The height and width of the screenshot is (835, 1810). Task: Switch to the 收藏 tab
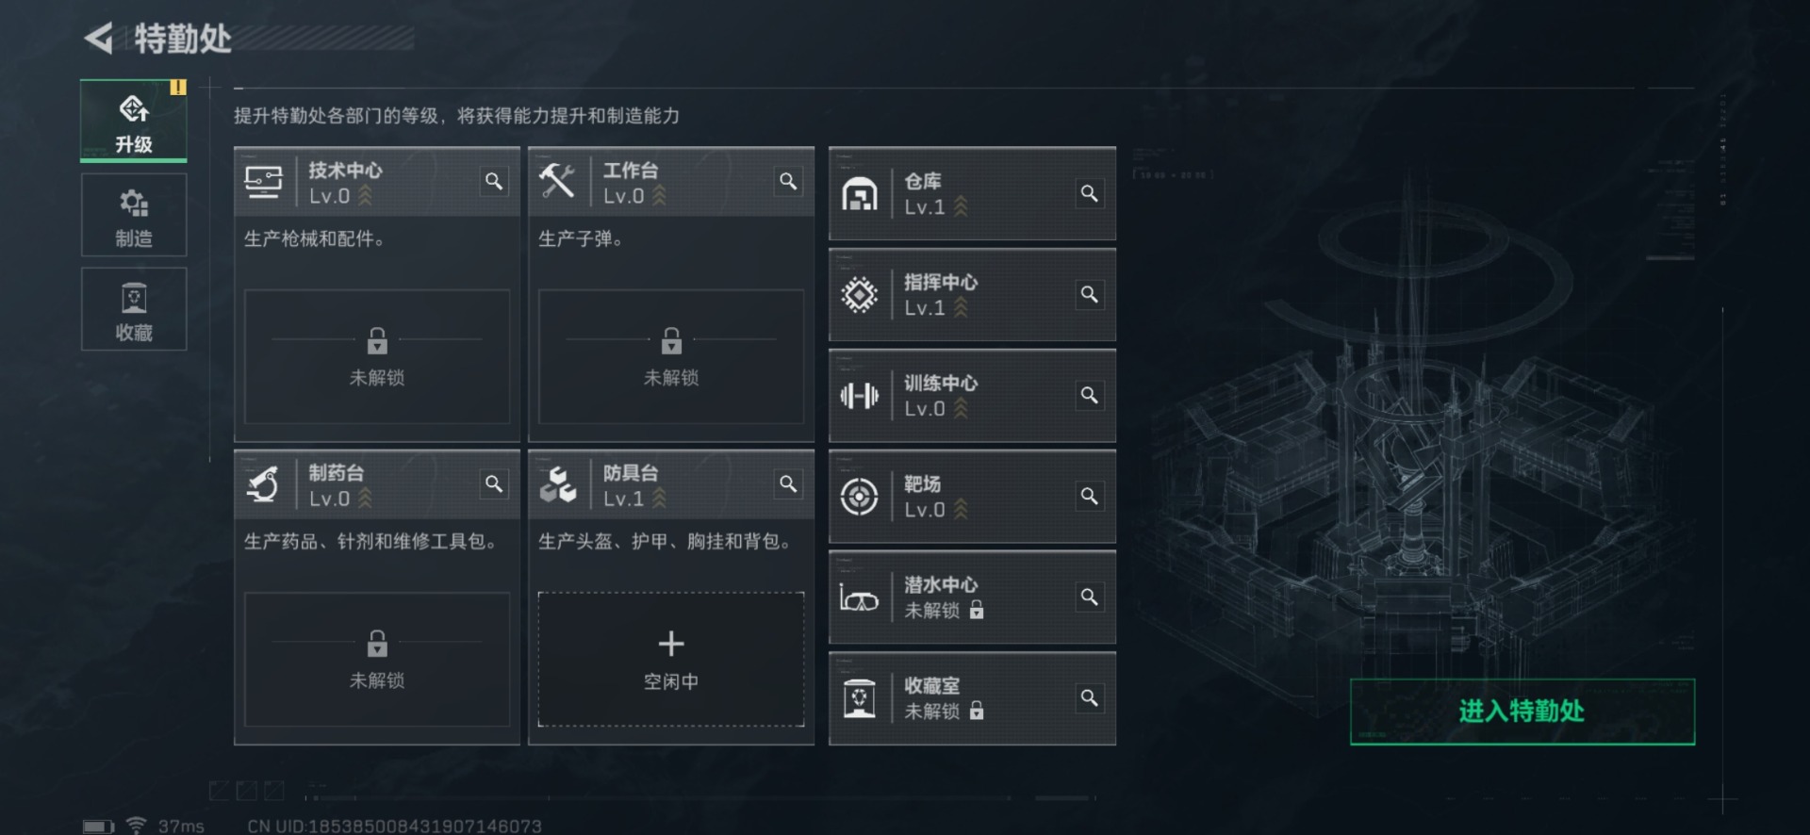pyautogui.click(x=134, y=309)
